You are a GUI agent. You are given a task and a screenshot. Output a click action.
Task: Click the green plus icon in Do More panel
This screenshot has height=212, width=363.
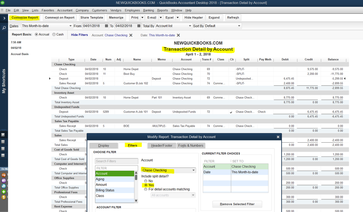3,192
